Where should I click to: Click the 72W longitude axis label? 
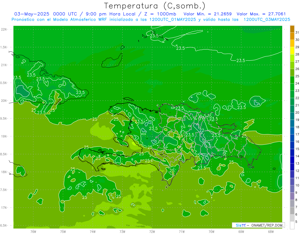click(x=152, y=232)
